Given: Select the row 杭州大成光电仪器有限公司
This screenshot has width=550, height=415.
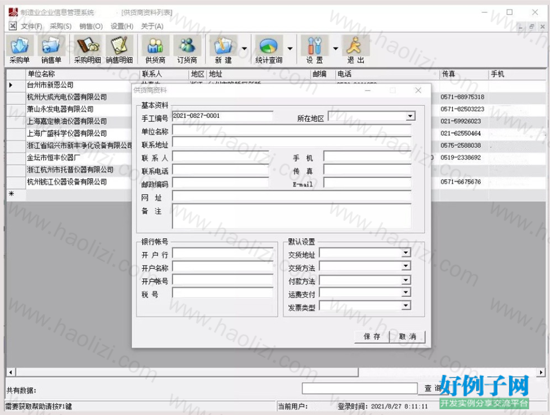Looking at the screenshot, I should coord(66,97).
